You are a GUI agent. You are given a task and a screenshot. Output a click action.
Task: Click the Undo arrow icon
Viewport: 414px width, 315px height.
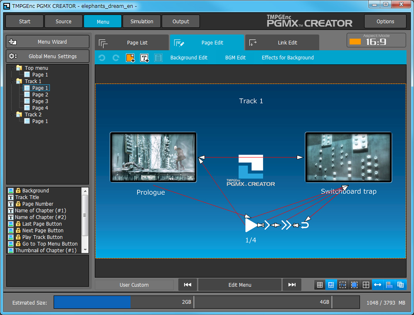tap(102, 58)
